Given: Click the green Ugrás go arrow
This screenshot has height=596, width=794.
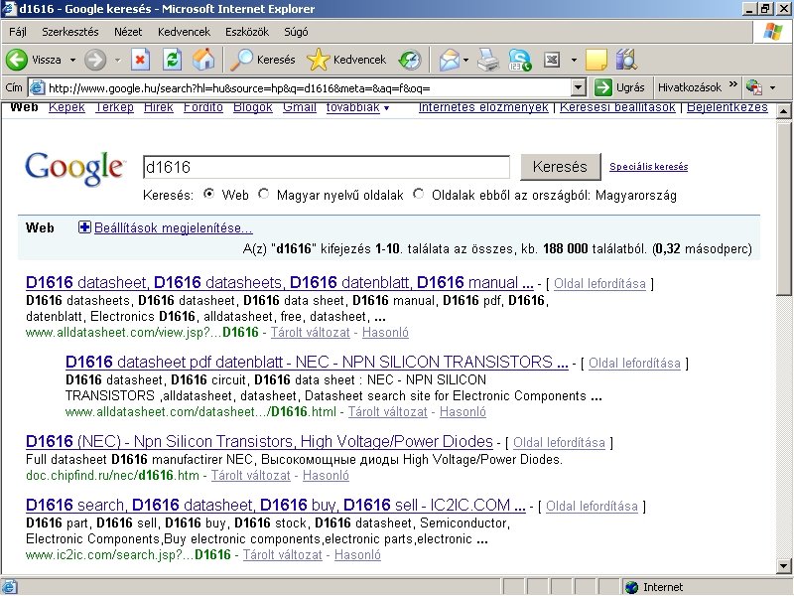Looking at the screenshot, I should 603,87.
